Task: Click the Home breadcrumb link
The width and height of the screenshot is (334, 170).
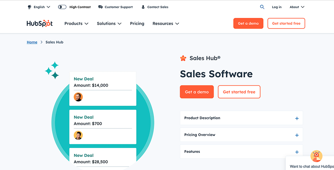Action: click(x=32, y=42)
